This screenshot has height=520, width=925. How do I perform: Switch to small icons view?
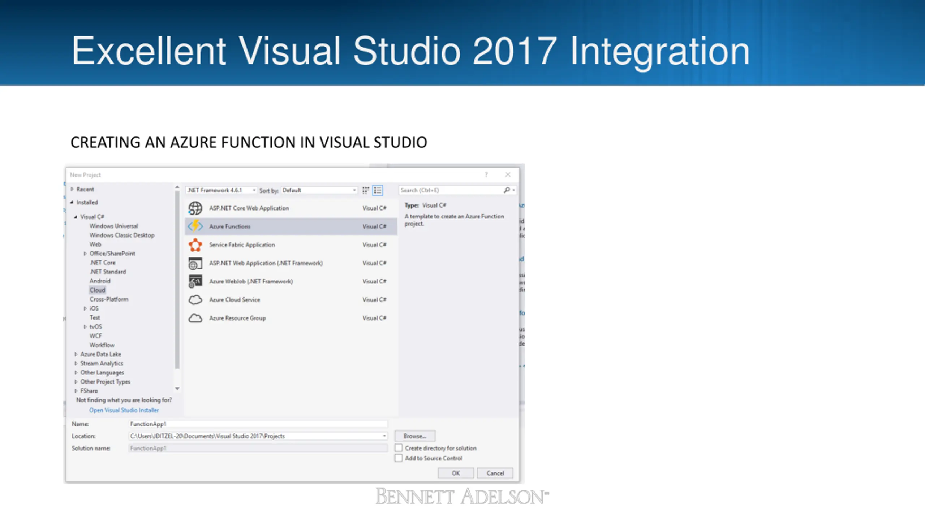pos(366,190)
